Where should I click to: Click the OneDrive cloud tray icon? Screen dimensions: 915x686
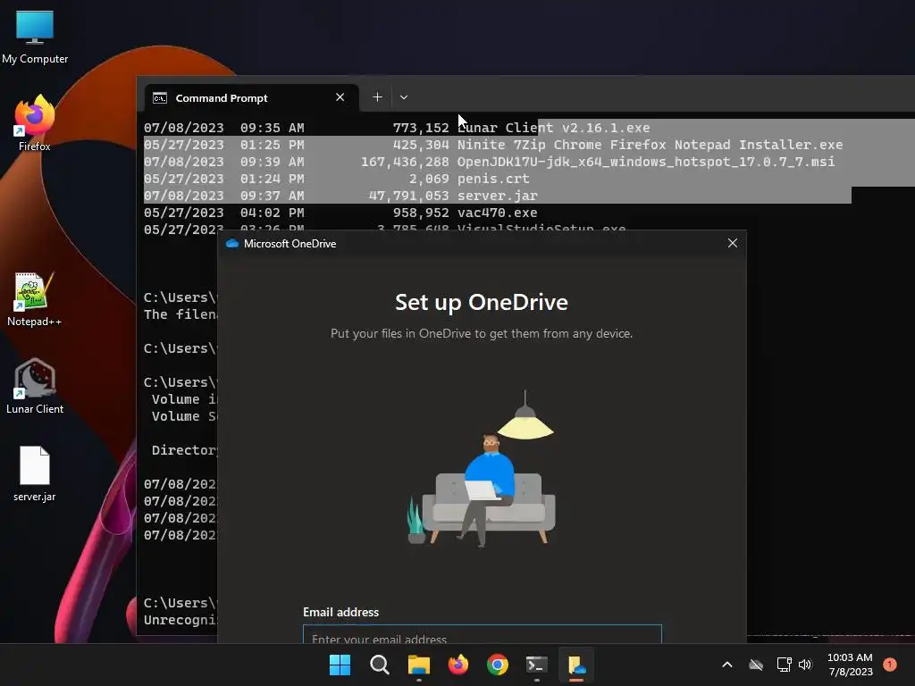point(756,665)
